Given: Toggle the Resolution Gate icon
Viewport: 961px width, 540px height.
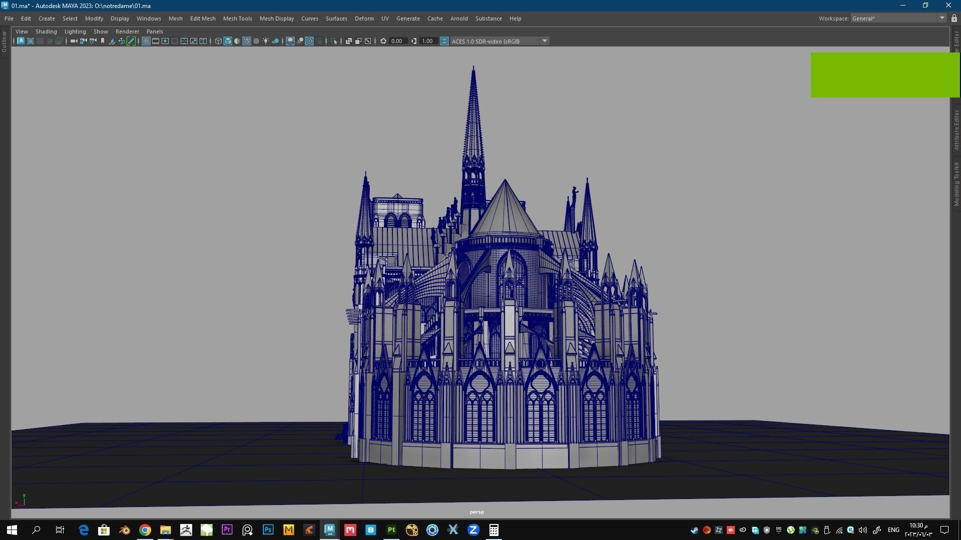Looking at the screenshot, I should pyautogui.click(x=165, y=41).
